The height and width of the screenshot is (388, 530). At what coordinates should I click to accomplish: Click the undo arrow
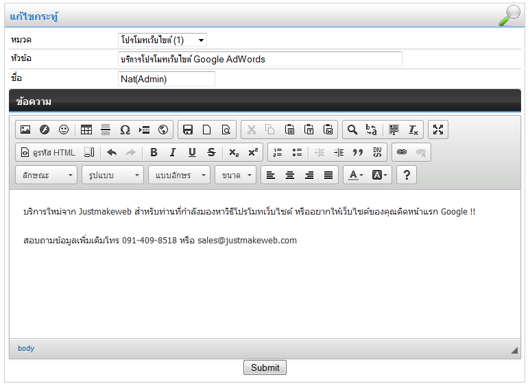[112, 152]
